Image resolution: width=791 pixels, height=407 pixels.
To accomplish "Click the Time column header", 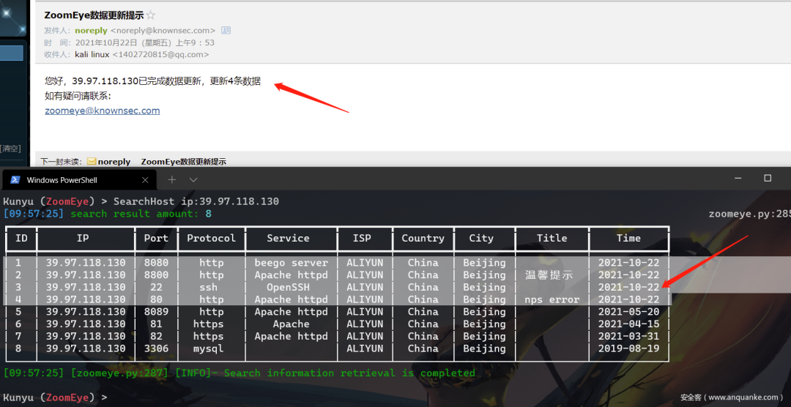I will (628, 238).
